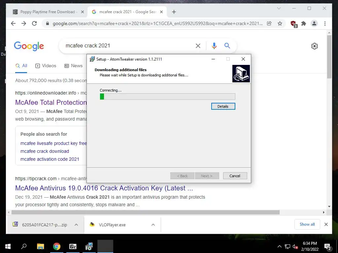This screenshot has width=338, height=253.
Task: Open the Chrome tab search chevron
Action: tap(279, 8)
